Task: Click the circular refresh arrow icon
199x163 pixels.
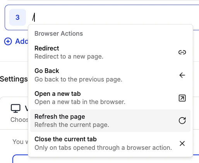Action: (x=182, y=121)
